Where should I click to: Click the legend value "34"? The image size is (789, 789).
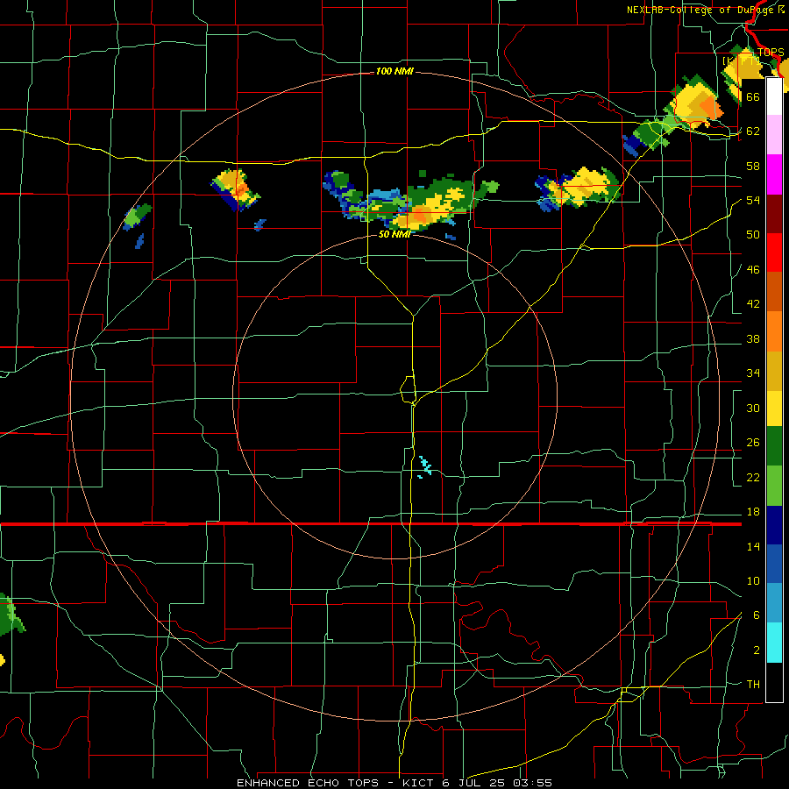click(753, 373)
